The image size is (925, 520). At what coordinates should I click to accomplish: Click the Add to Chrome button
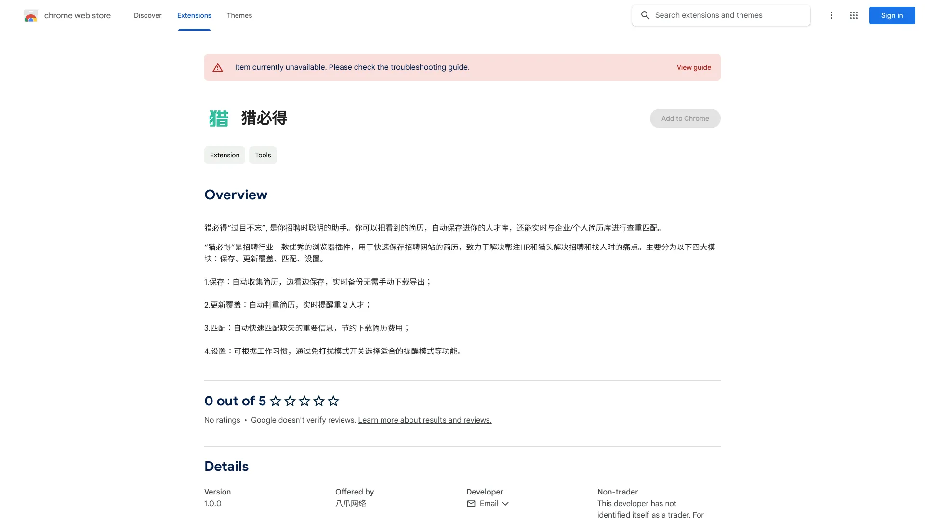pyautogui.click(x=685, y=118)
